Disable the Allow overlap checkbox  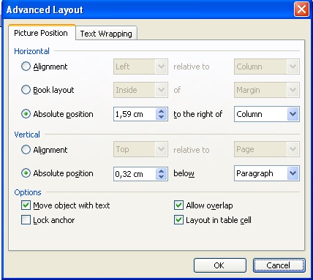tap(178, 205)
